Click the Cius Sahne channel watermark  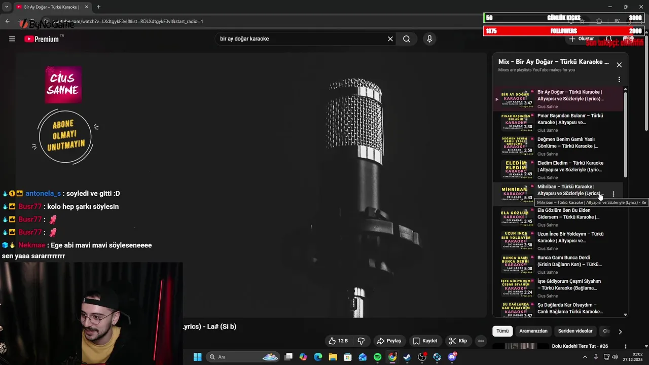(63, 85)
